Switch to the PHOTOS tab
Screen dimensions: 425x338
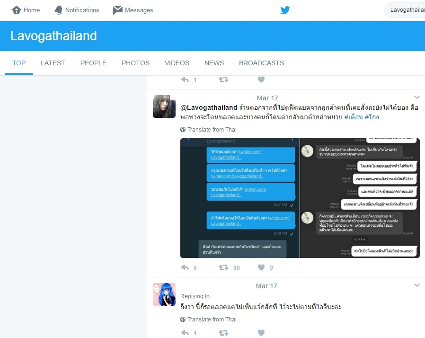[x=135, y=63]
